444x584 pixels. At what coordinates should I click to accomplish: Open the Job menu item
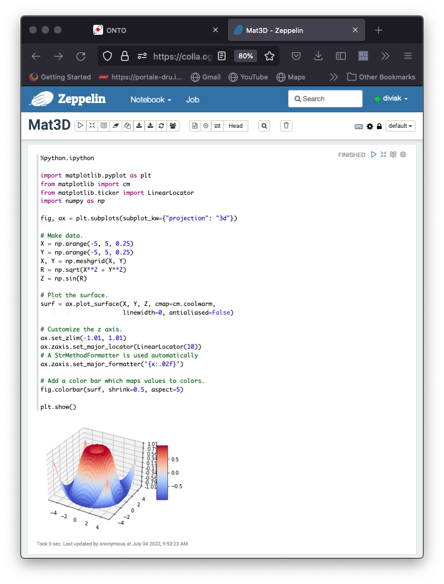click(x=193, y=99)
